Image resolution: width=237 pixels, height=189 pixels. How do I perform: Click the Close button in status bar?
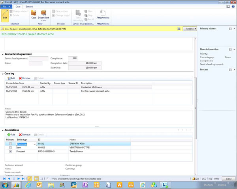229,179
